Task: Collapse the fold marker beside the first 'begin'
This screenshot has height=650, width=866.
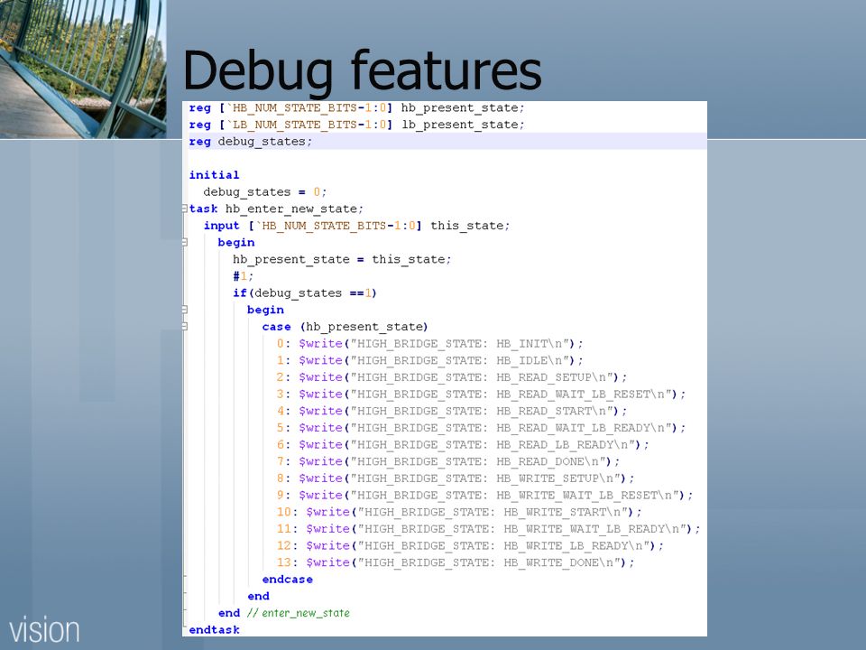Action: [x=184, y=242]
